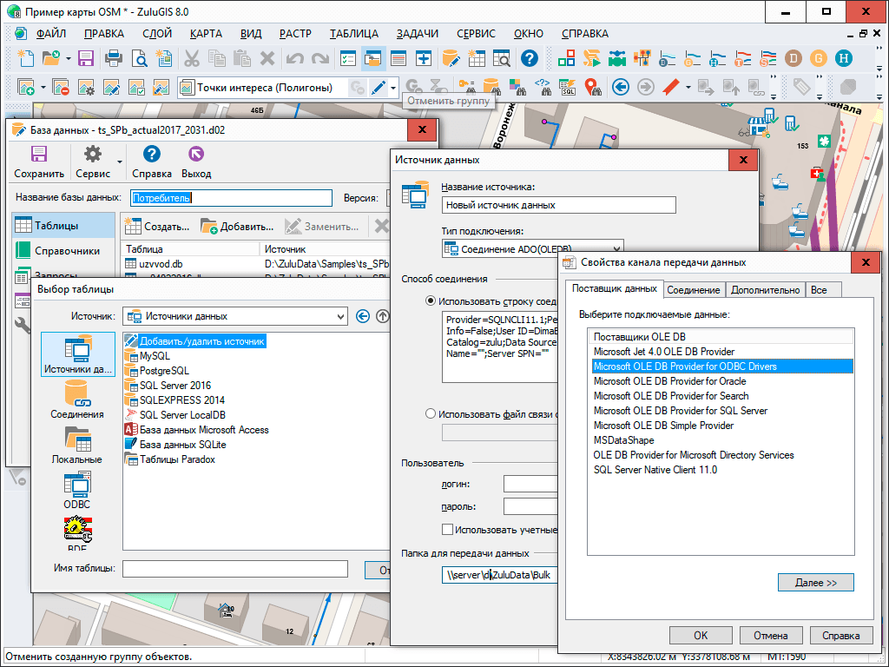Open the ЗАДАЧИ menu
The image size is (889, 667).
[417, 34]
